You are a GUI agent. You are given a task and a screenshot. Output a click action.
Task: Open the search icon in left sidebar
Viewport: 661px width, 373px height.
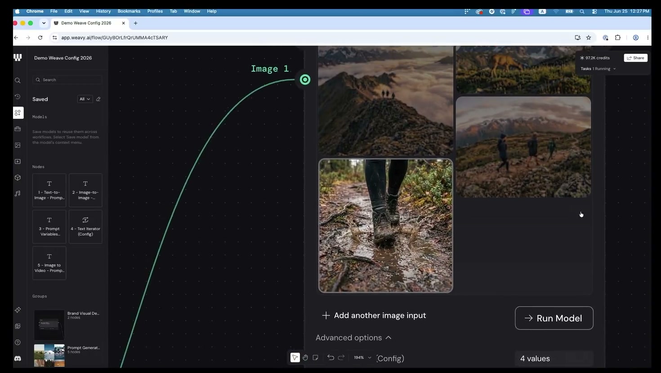(x=18, y=80)
